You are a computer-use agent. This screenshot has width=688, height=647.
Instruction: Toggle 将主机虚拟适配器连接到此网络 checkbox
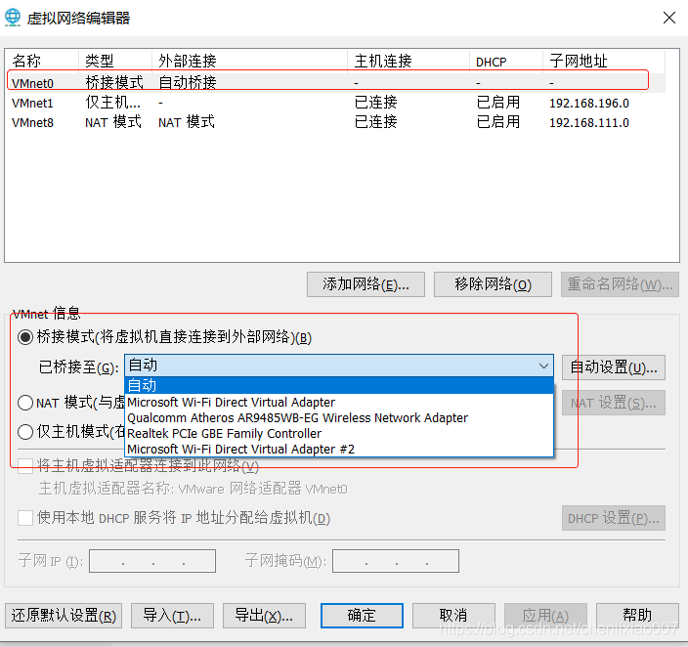25,466
